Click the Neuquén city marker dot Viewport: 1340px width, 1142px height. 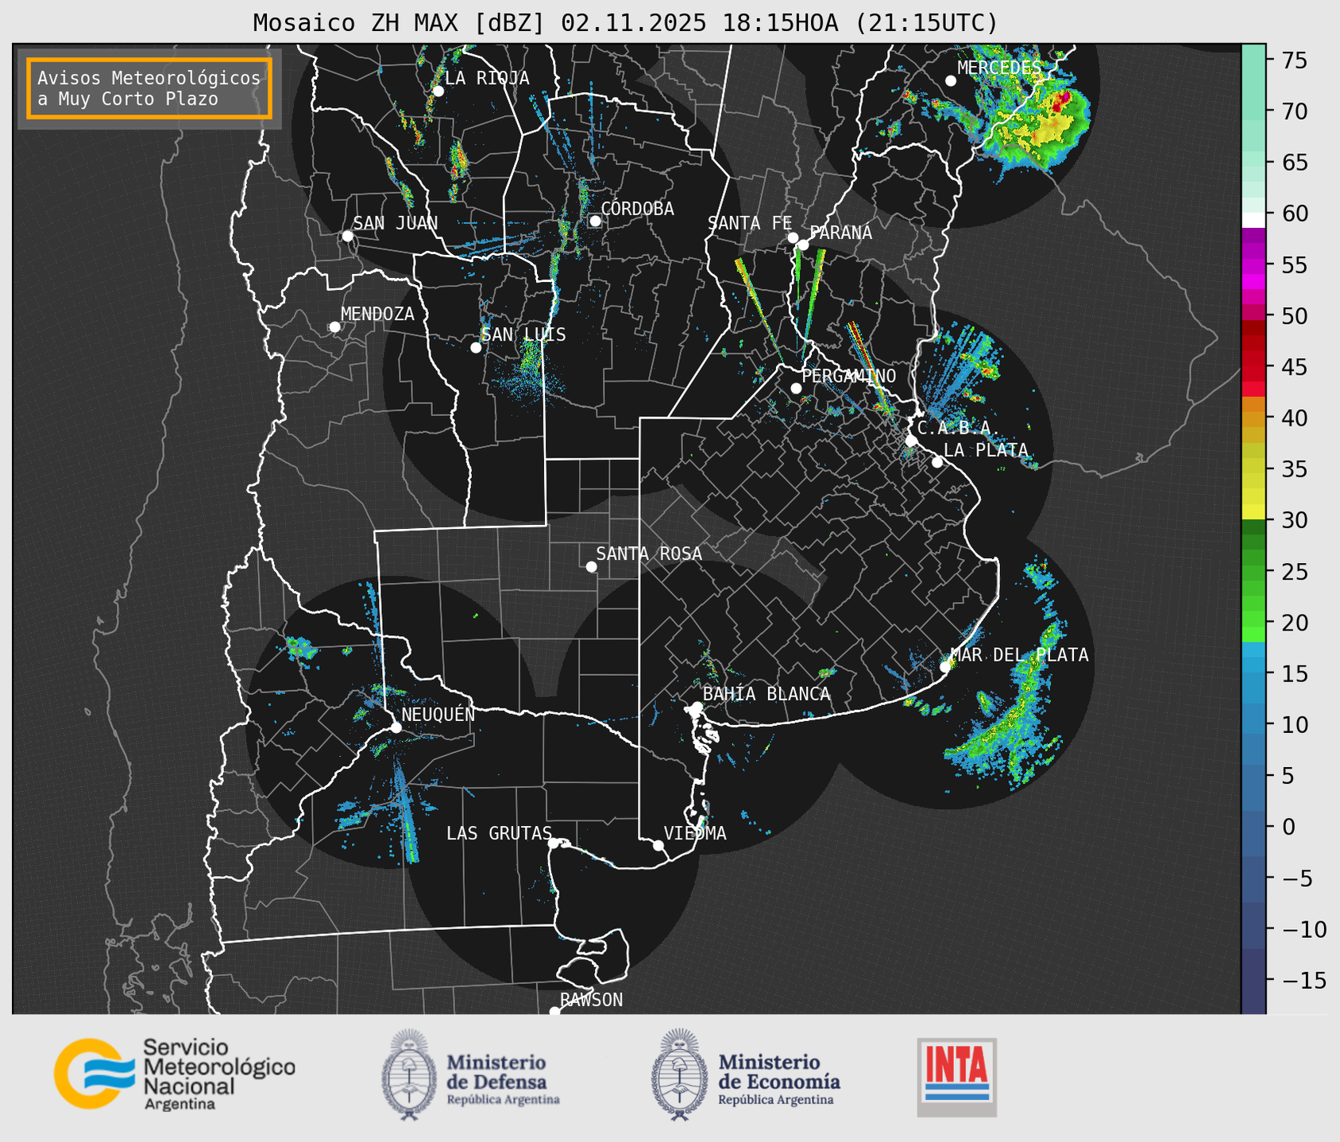click(x=396, y=727)
